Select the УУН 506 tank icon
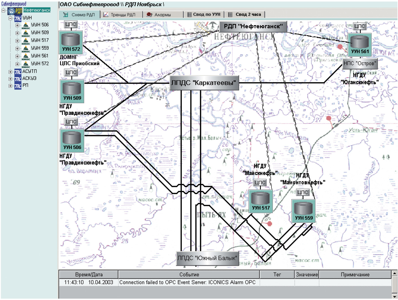This screenshot has width=398, height=300. coord(72,141)
